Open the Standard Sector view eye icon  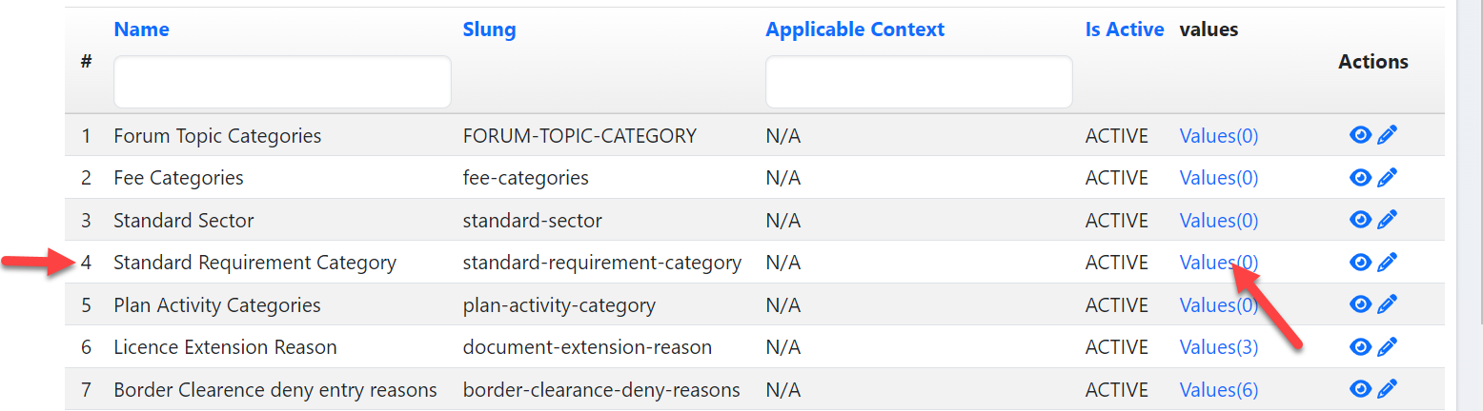(1360, 220)
